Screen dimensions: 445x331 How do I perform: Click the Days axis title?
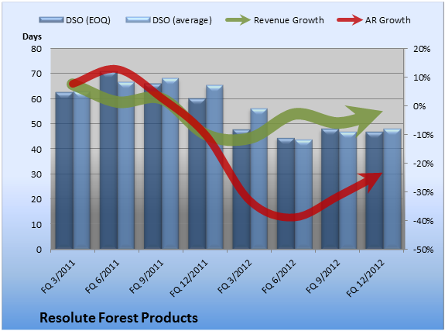(x=32, y=37)
